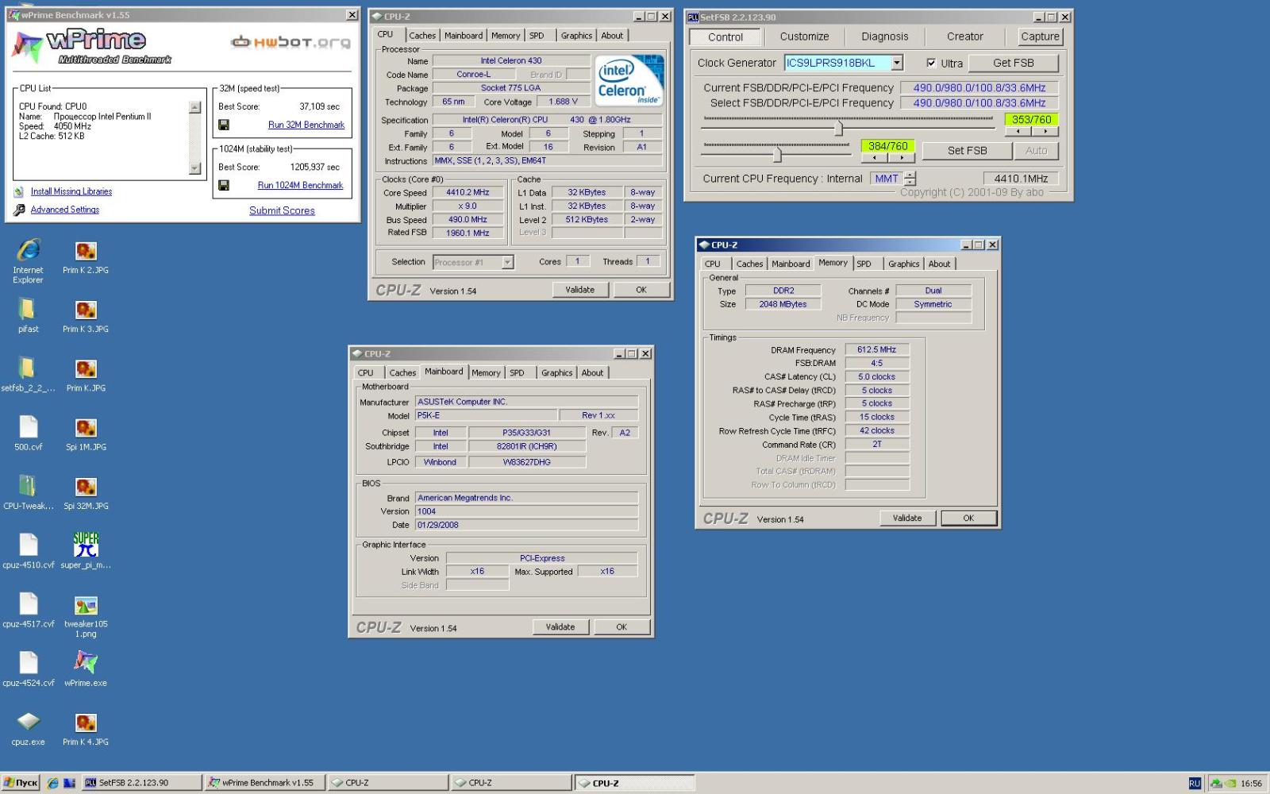Screen dimensions: 1270x794
Task: Open the Customize tab in SetFSB
Action: click(x=804, y=37)
